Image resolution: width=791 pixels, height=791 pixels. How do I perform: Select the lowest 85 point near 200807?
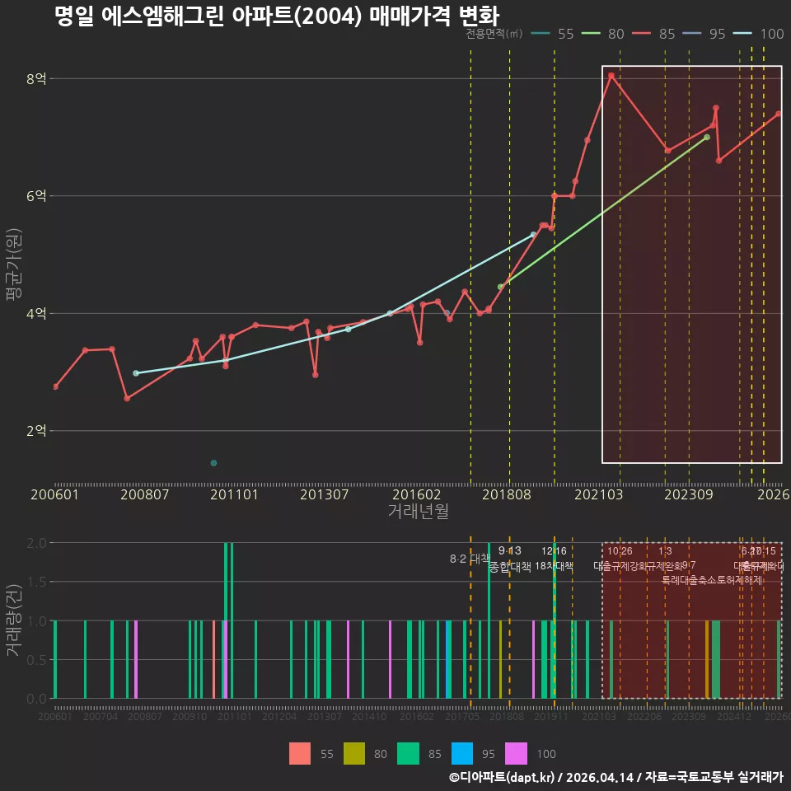pos(127,399)
